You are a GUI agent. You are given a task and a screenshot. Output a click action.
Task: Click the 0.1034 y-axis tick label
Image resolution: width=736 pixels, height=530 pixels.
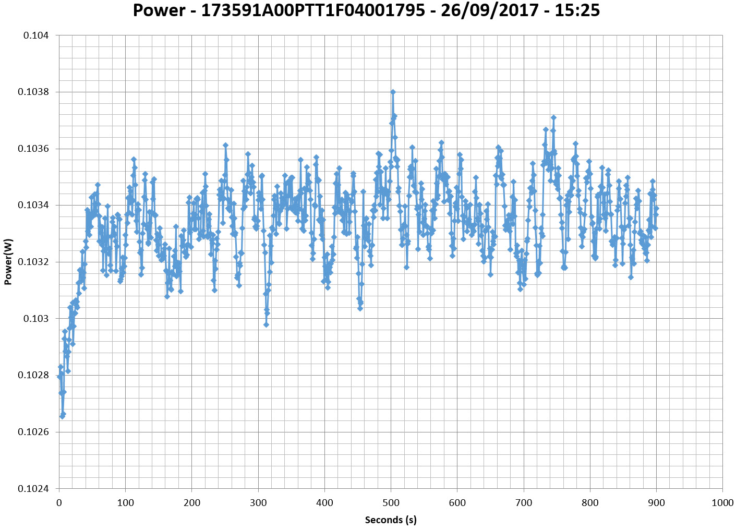(x=33, y=206)
